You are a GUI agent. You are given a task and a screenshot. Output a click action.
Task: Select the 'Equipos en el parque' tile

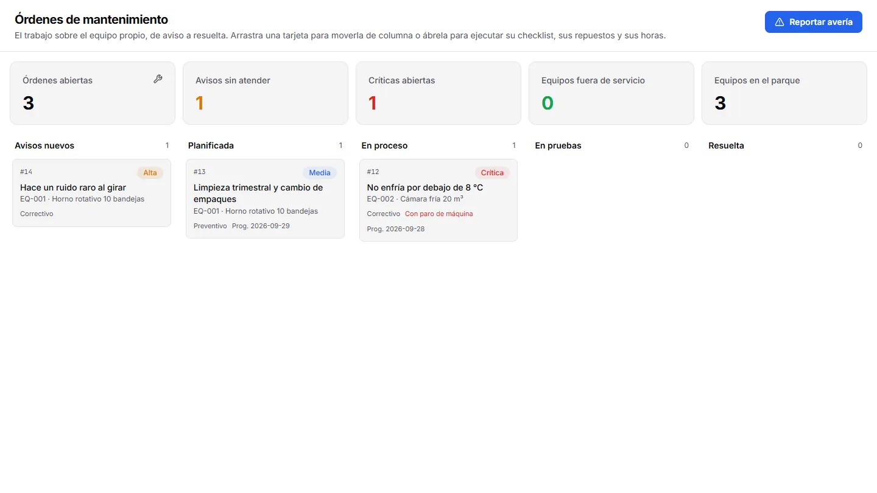coord(784,93)
